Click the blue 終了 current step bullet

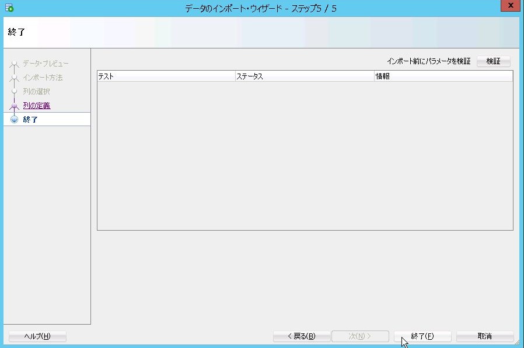15,120
